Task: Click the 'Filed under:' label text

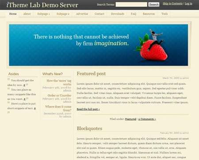Action: [117, 119]
